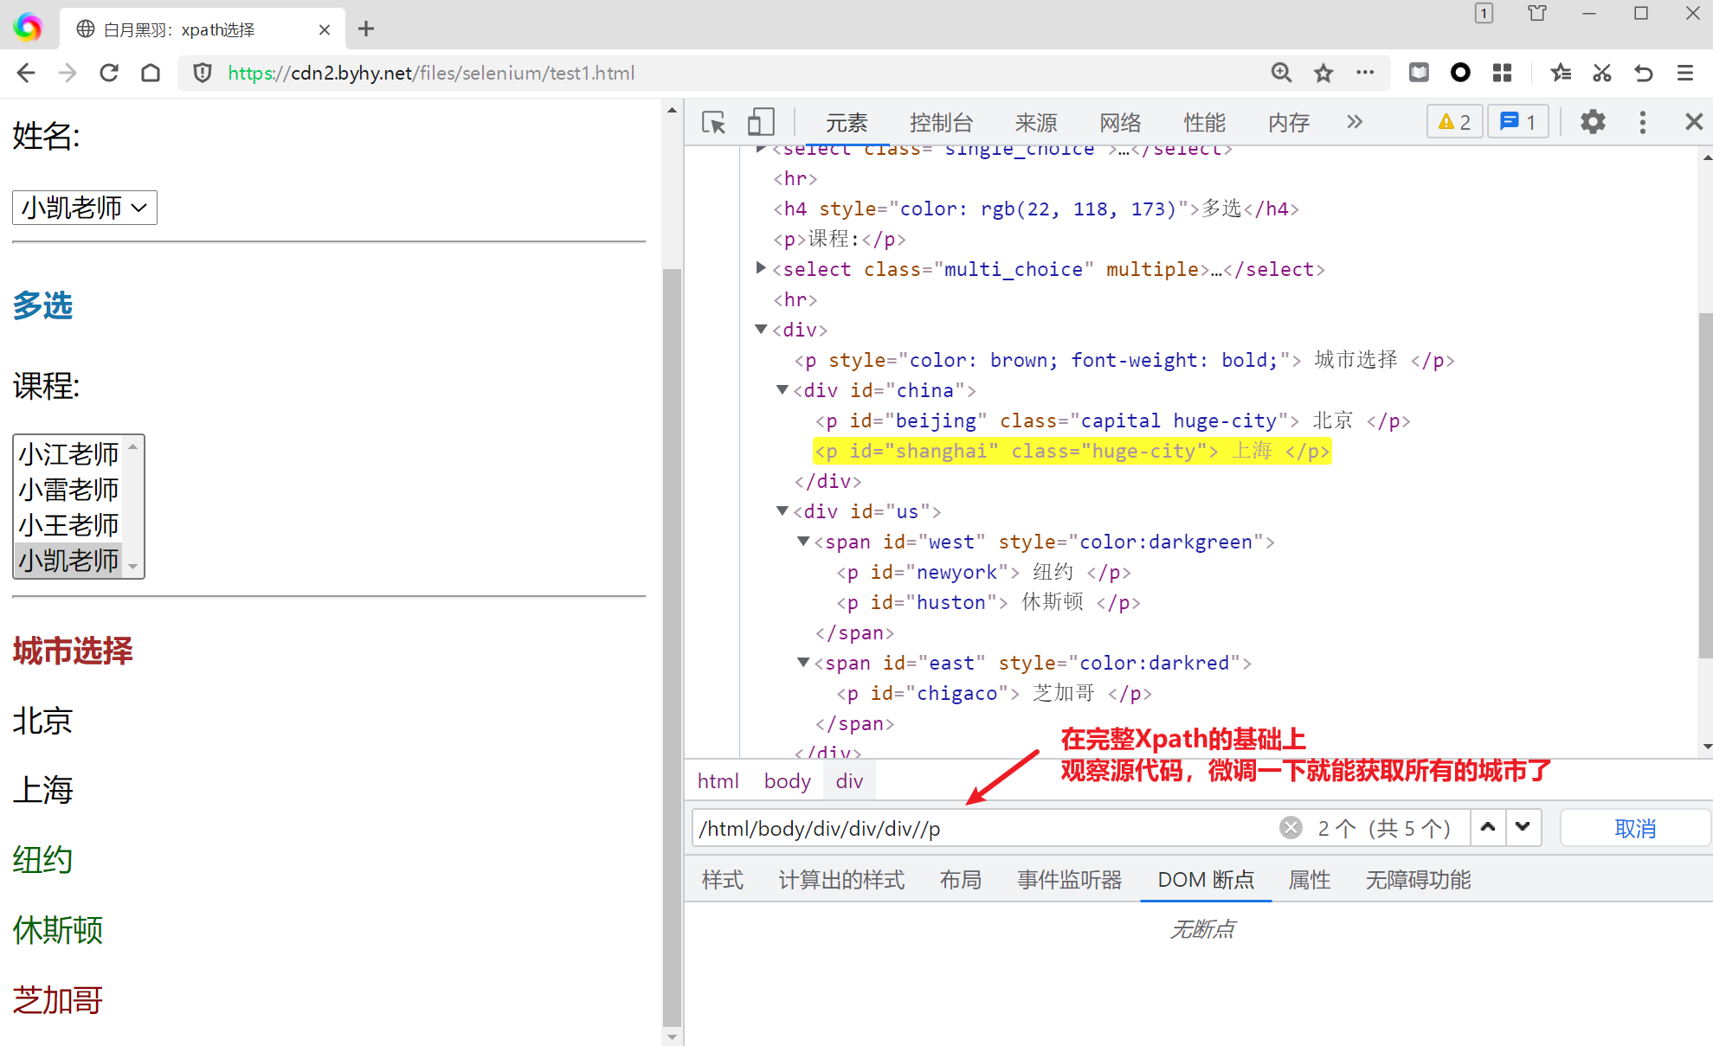
Task: Close the xpath选择 browser tab
Action: (325, 29)
